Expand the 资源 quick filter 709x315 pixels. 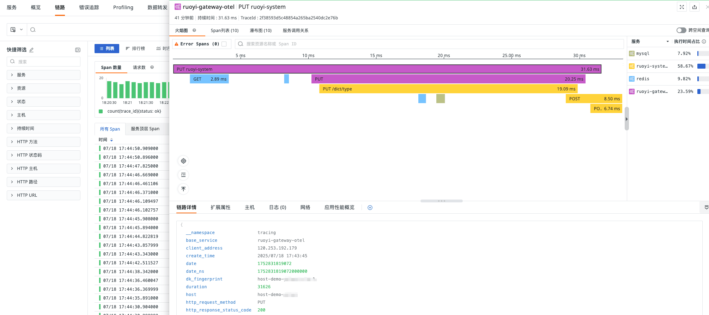[x=43, y=88]
